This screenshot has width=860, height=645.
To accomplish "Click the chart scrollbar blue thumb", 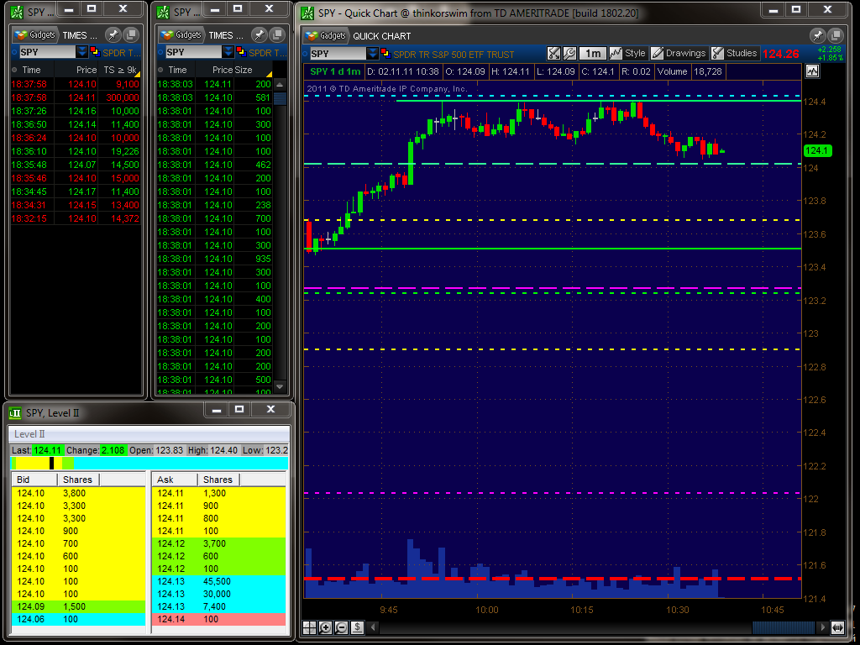I will pos(784,627).
